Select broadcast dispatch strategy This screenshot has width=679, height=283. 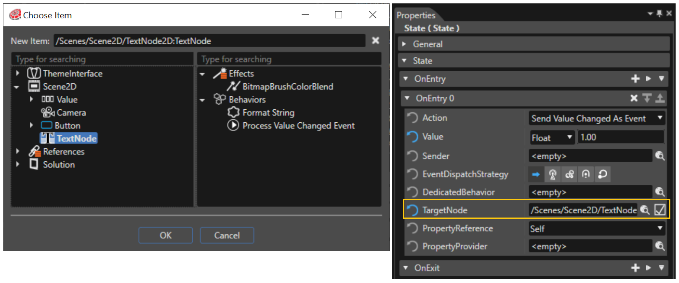pos(553,175)
